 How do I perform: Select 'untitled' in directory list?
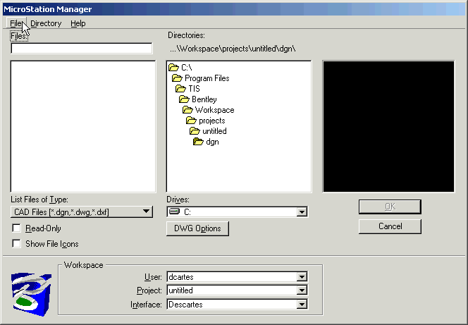(x=214, y=131)
